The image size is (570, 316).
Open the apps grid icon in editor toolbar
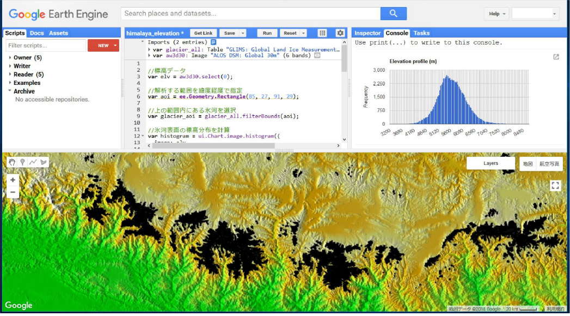click(x=322, y=33)
